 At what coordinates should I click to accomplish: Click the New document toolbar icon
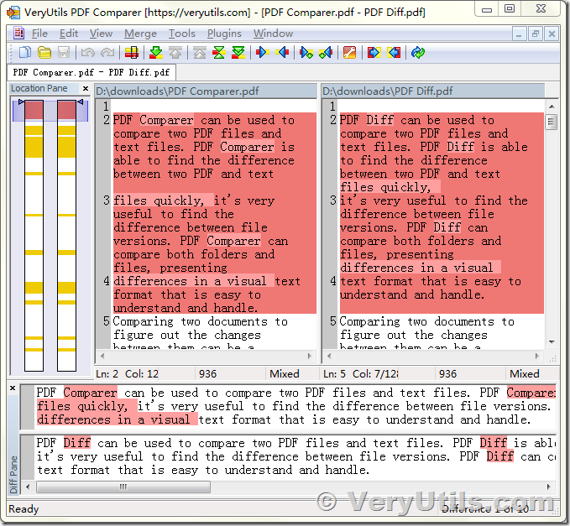(x=24, y=53)
